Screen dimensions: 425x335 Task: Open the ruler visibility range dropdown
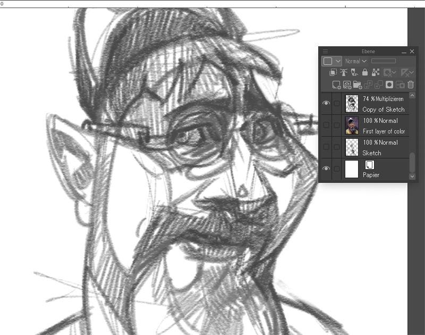tap(408, 72)
